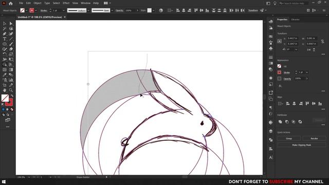Click the Home icon in app bar
This screenshot has height=185, width=329.
(11, 4)
